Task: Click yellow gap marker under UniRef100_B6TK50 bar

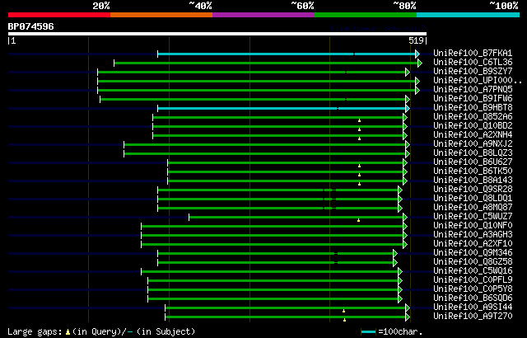Action: pos(359,175)
